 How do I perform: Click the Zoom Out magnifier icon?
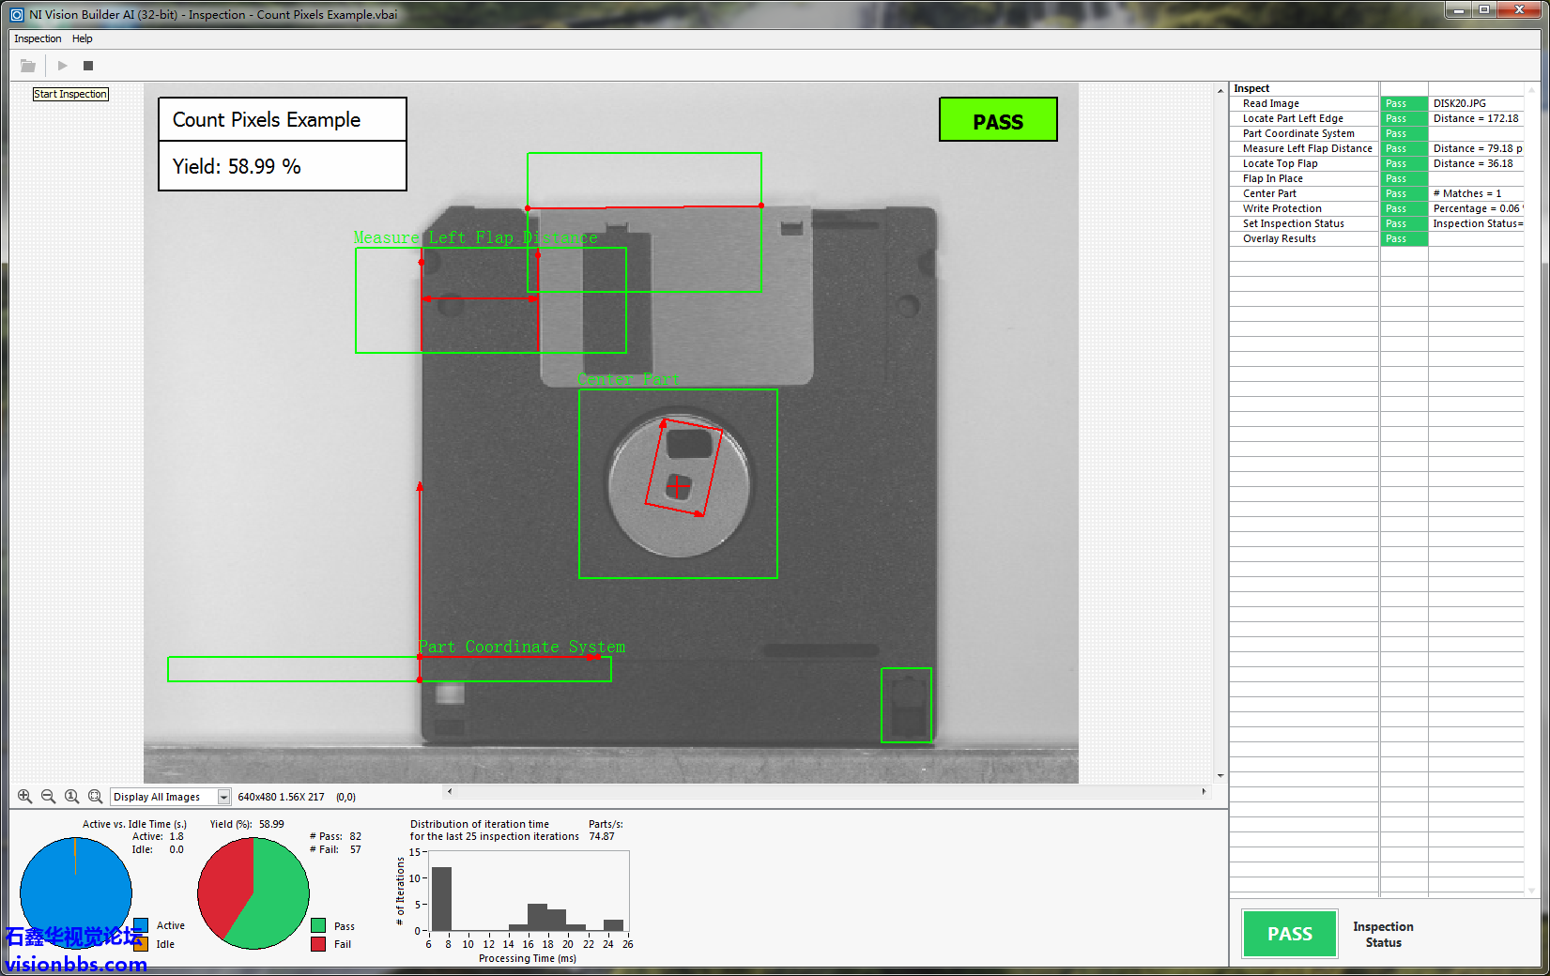pos(48,797)
